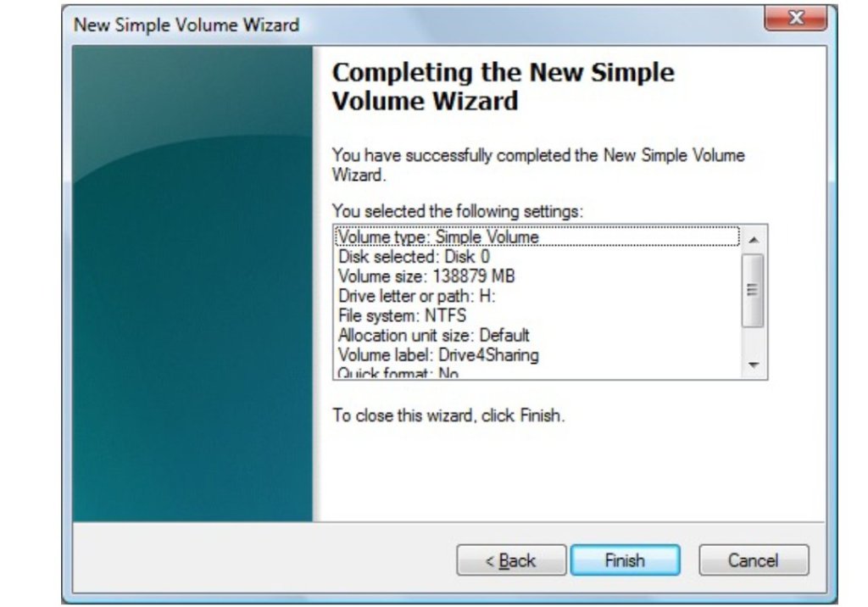Screen dimensions: 868x607
Task: Click the Completing the New Simple Volume Wizard heading
Action: [x=504, y=86]
